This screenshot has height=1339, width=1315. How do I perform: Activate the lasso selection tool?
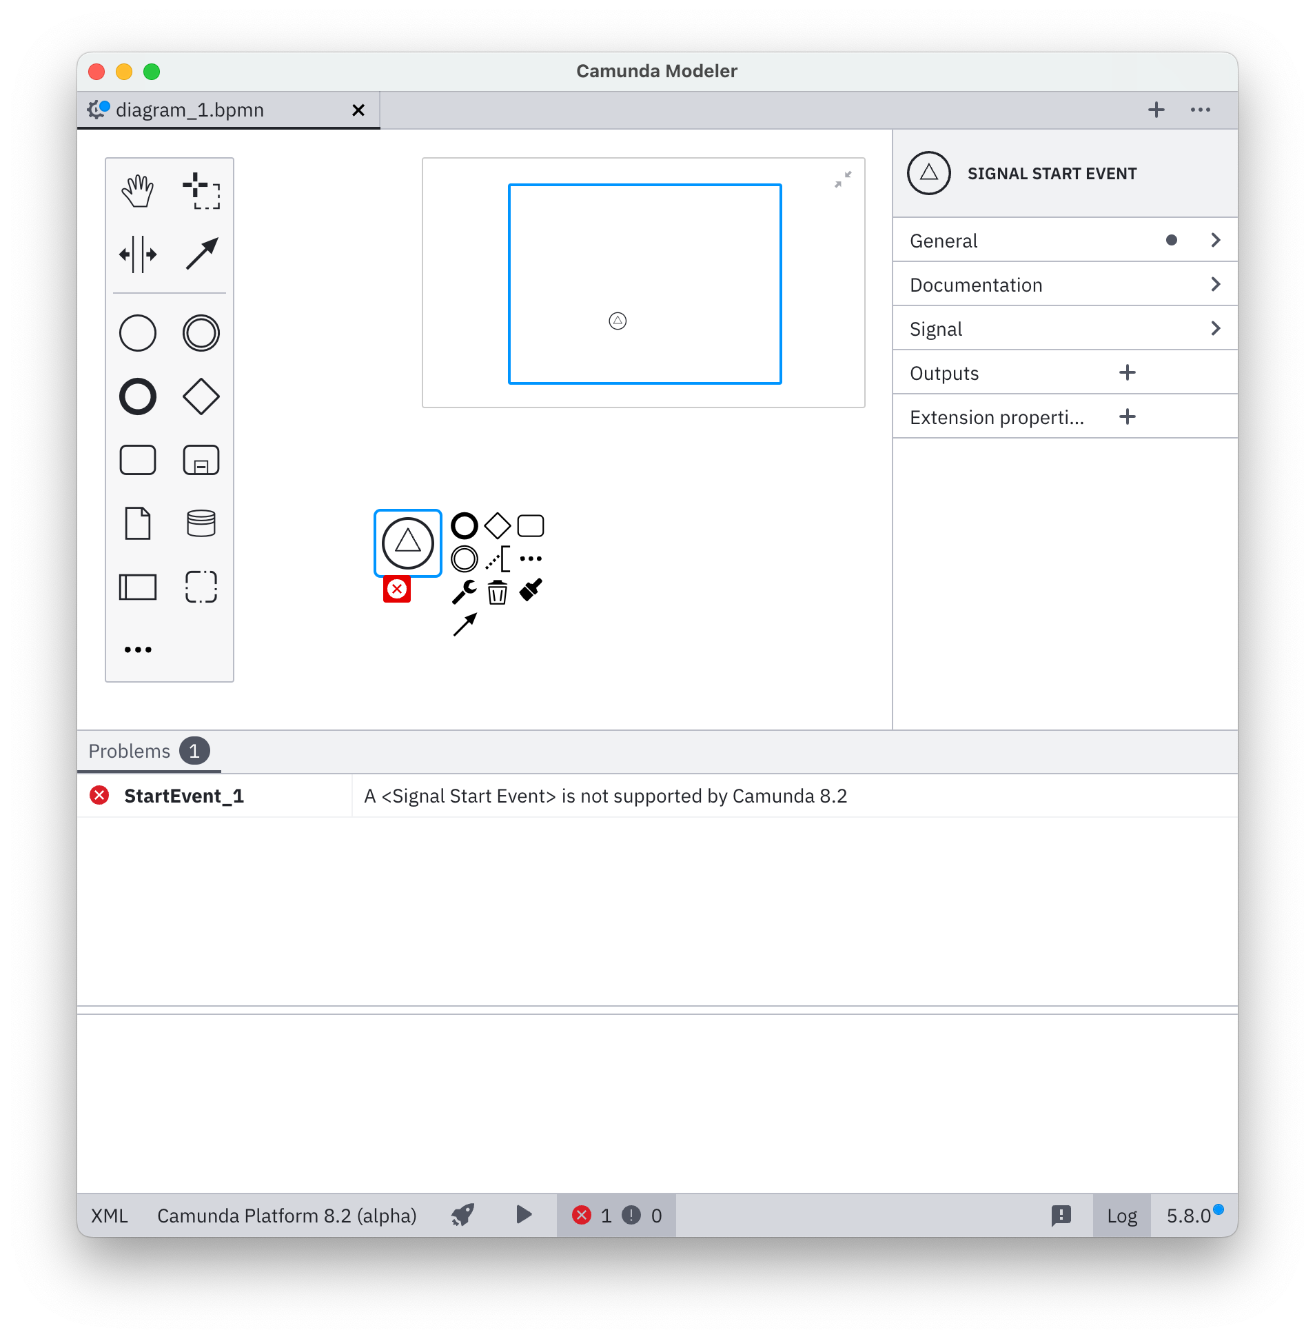(x=201, y=192)
